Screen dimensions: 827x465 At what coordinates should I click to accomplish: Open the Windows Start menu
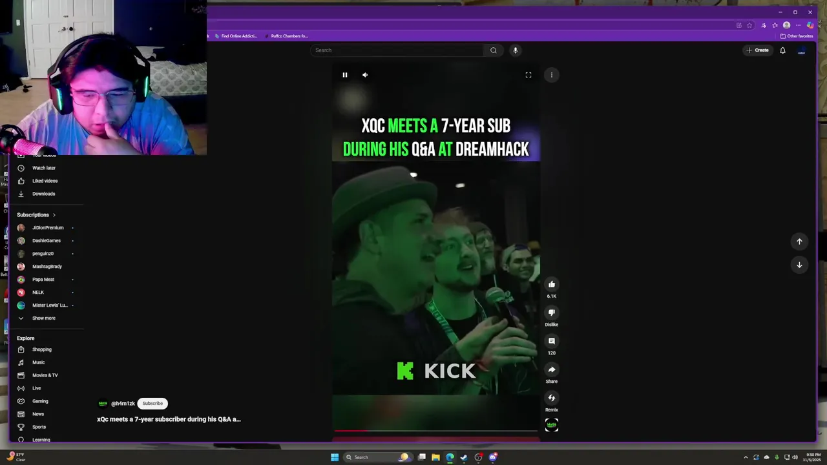[x=335, y=457]
